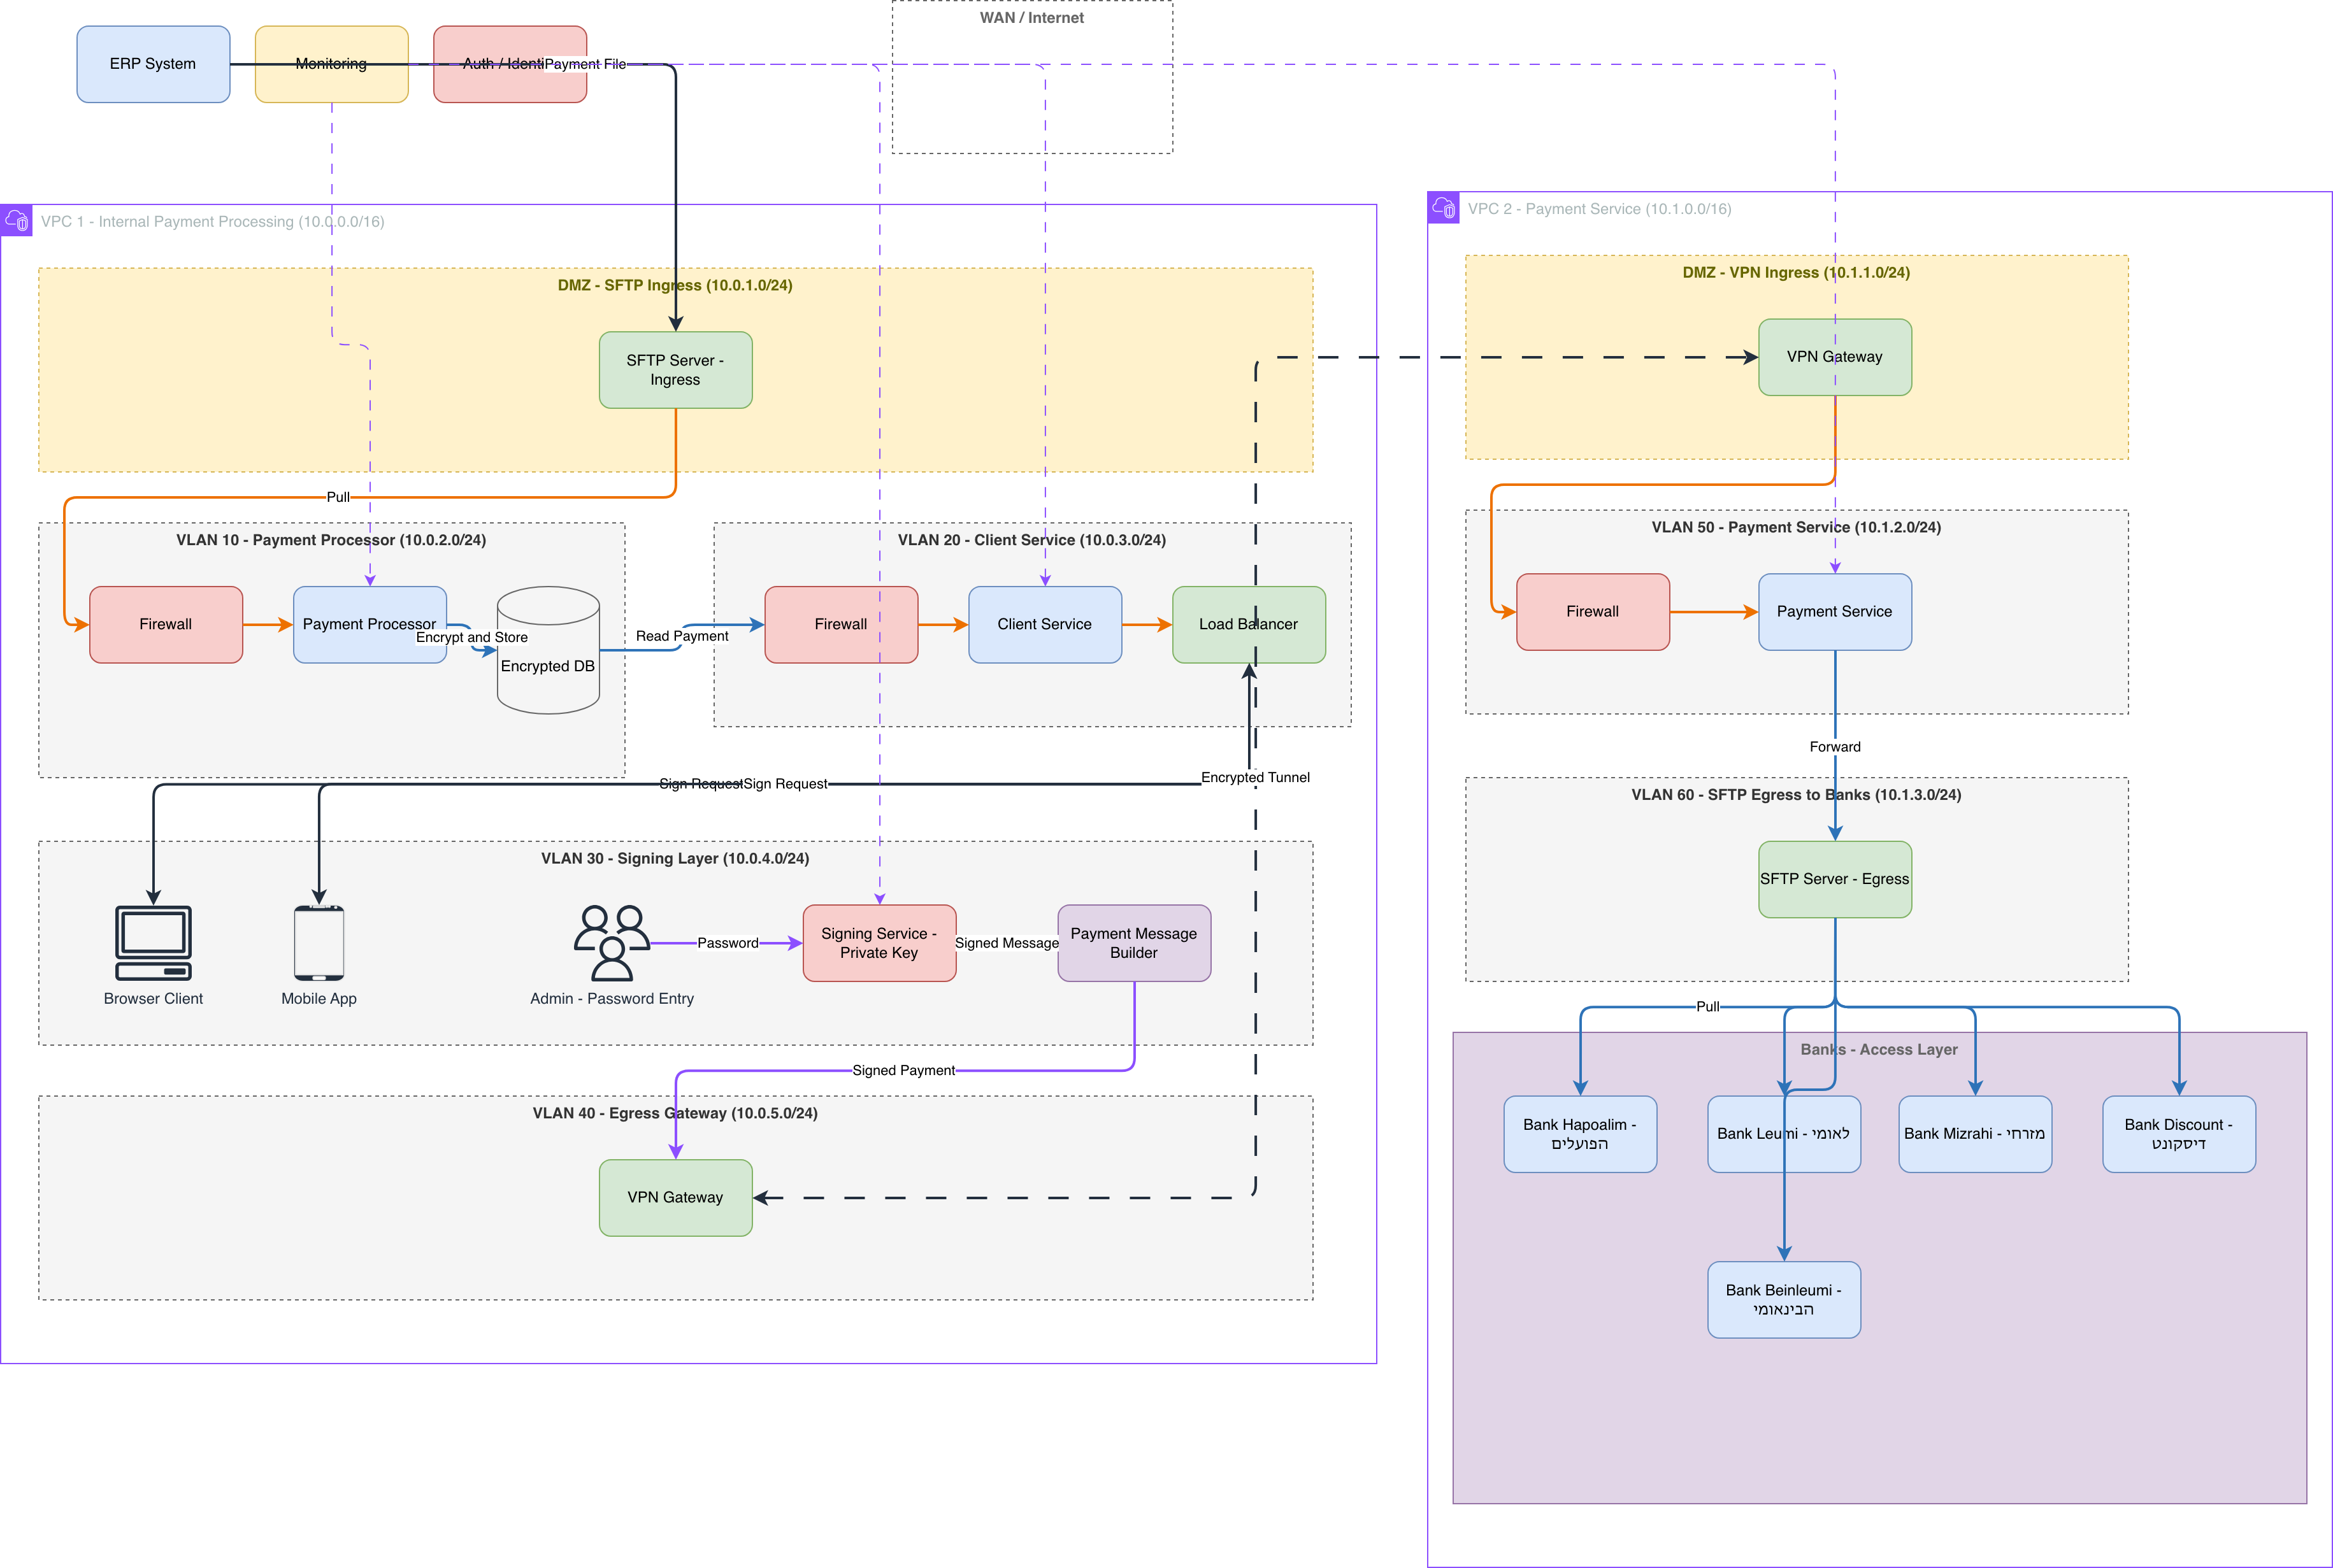The image size is (2333, 1568).
Task: Click the Payment File edge label
Action: 585,64
